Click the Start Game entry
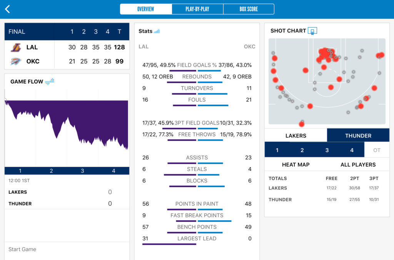394x260 pixels. (x=22, y=249)
